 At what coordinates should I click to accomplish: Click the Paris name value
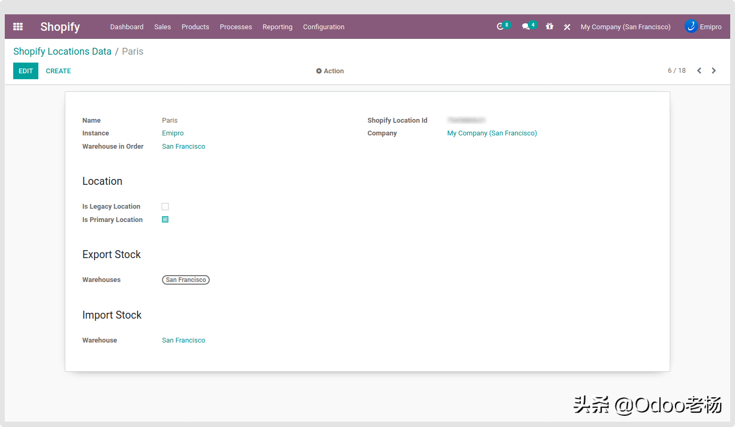coord(170,121)
